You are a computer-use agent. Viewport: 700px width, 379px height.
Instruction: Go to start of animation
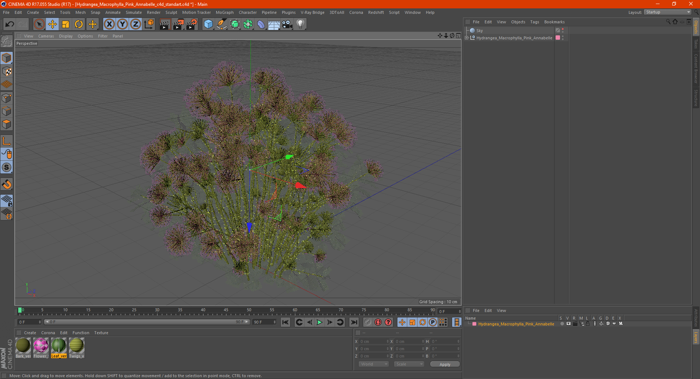285,322
